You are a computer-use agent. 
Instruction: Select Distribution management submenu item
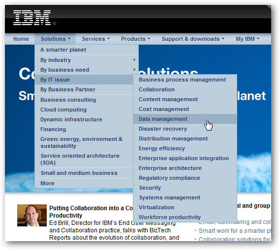pyautogui.click(x=185, y=139)
